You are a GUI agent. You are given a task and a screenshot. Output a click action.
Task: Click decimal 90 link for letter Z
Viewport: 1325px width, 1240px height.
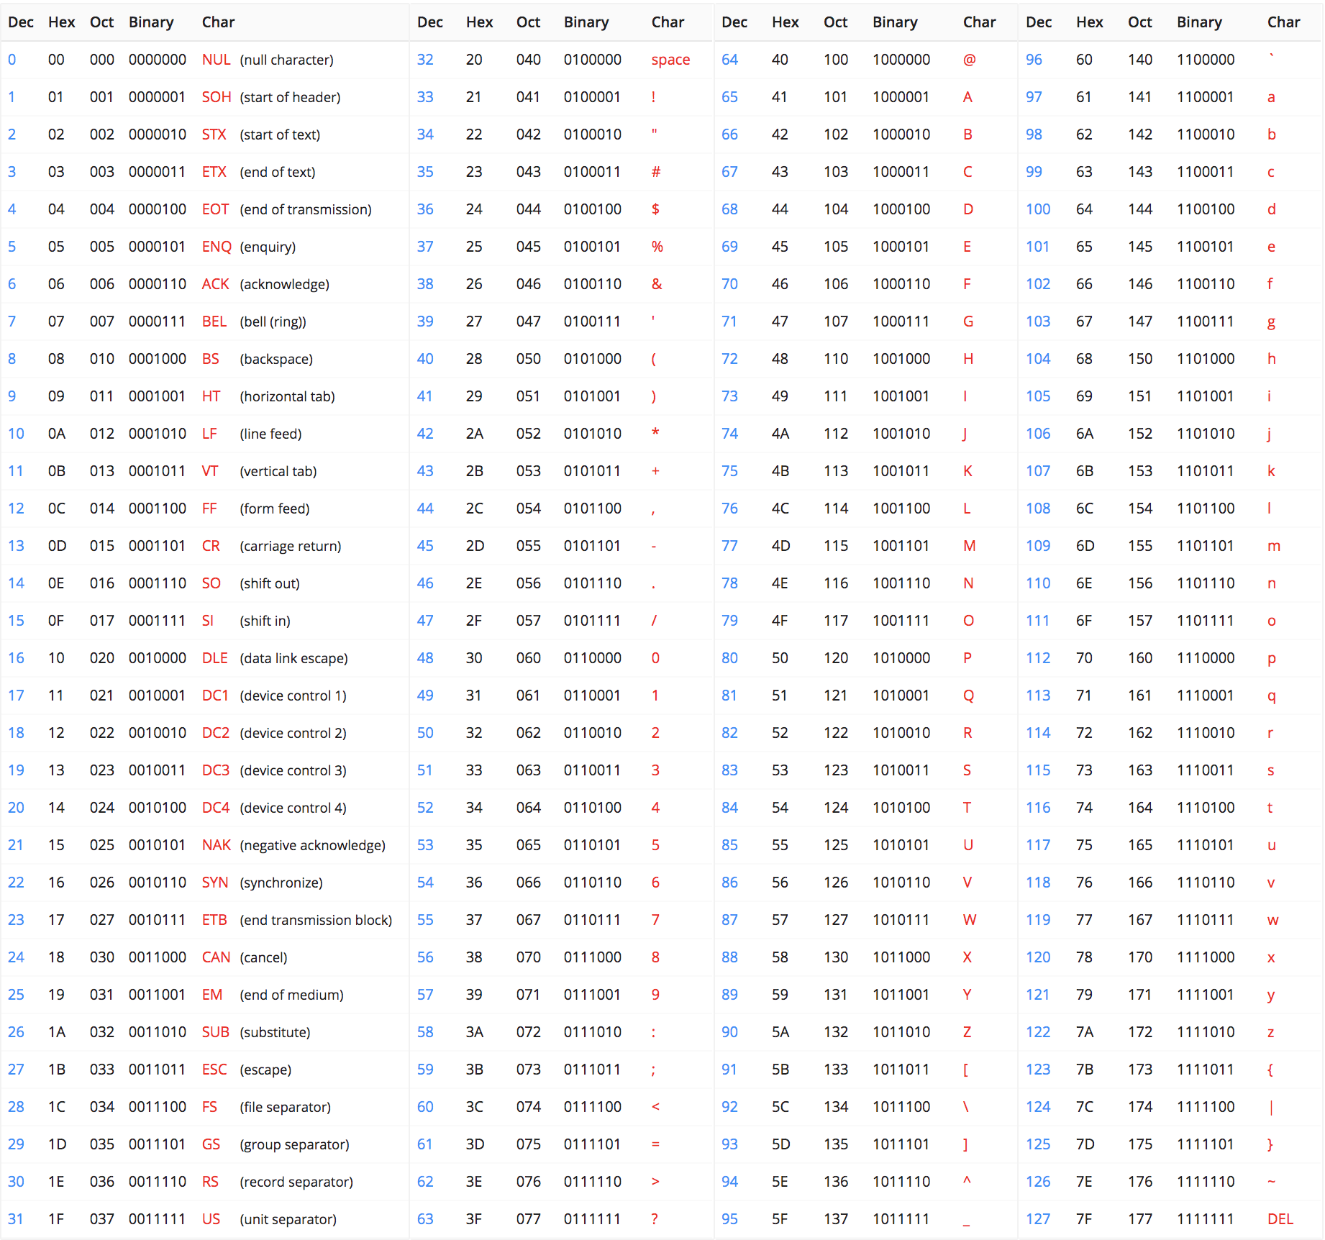[x=729, y=1031]
